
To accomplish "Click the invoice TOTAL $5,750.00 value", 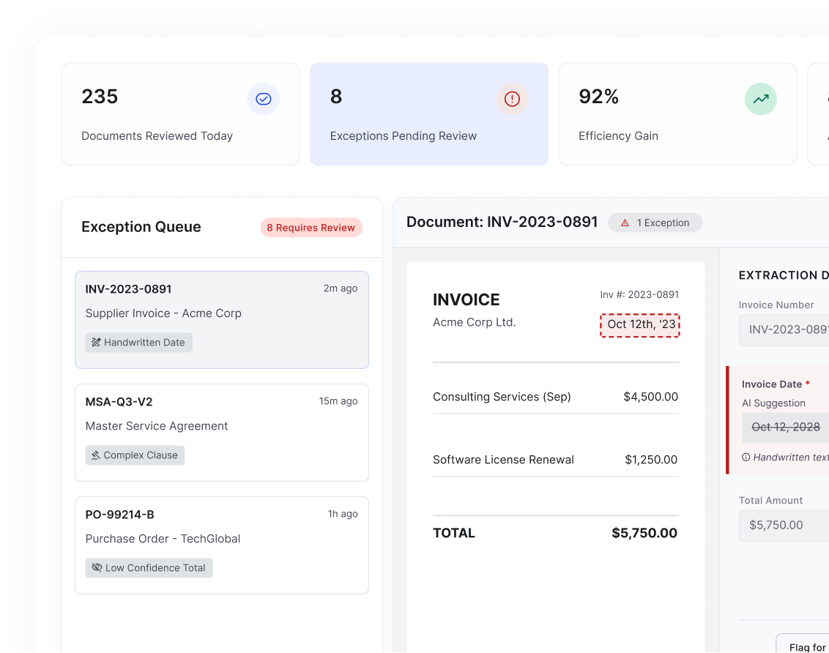I will point(644,533).
